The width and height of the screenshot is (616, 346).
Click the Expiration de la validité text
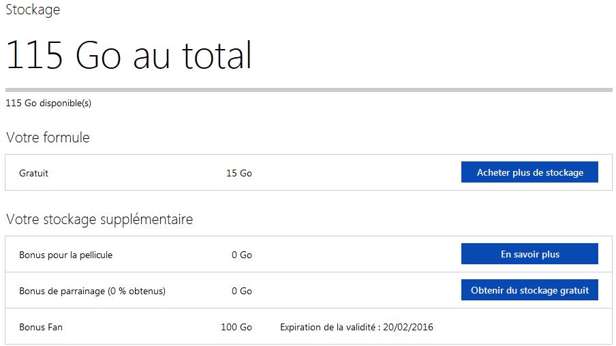tap(330, 327)
